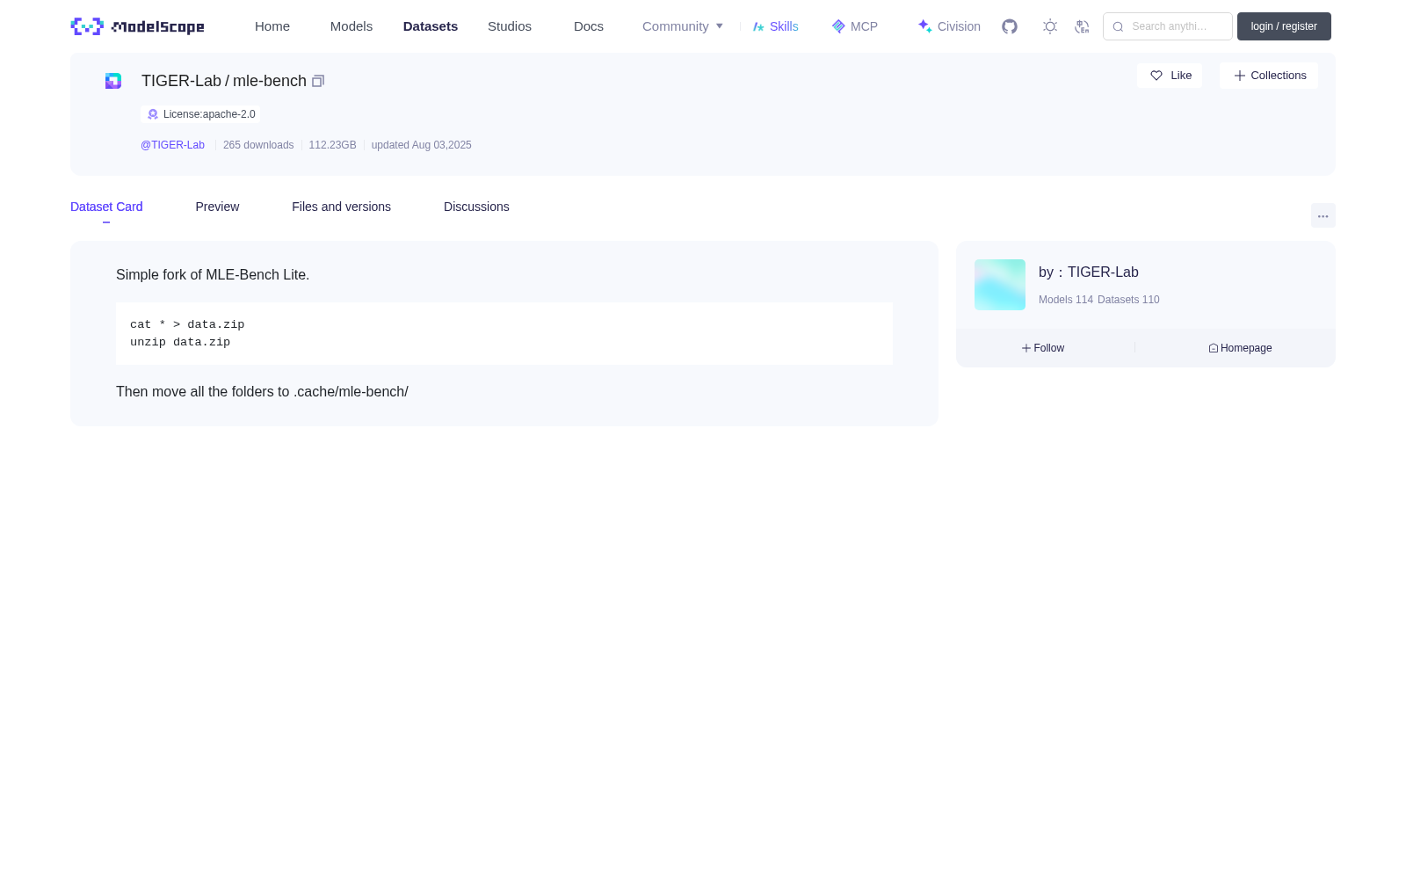Viewport: 1406px width, 879px height.
Task: Open the MCP page
Action: click(x=855, y=26)
